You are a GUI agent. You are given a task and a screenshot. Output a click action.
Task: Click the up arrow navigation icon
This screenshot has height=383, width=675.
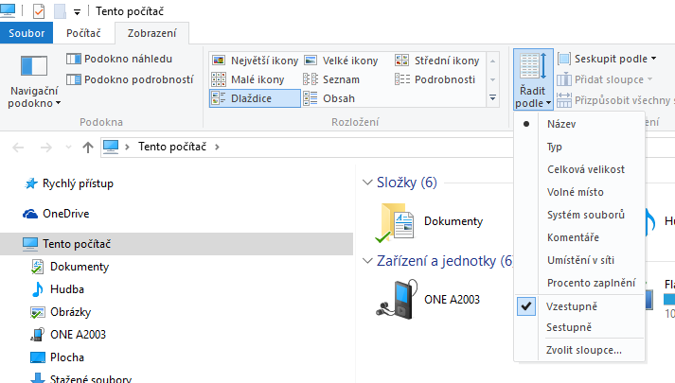88,147
